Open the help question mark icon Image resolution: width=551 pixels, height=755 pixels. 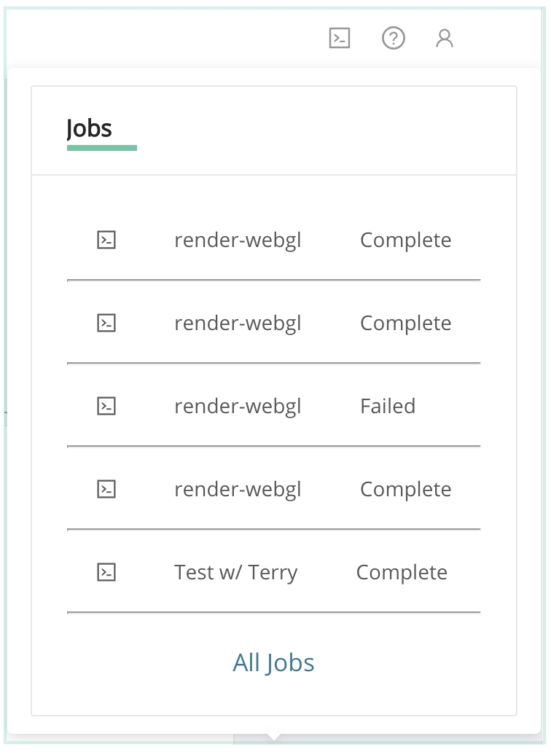point(394,38)
